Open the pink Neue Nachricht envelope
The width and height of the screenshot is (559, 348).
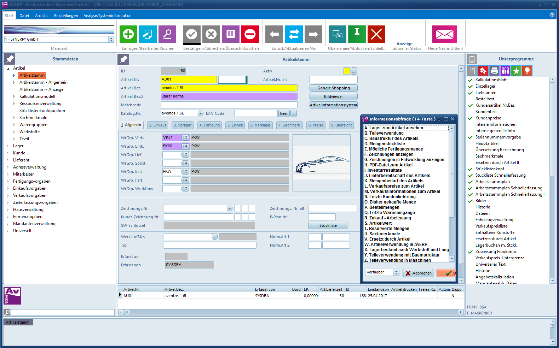pos(444,34)
